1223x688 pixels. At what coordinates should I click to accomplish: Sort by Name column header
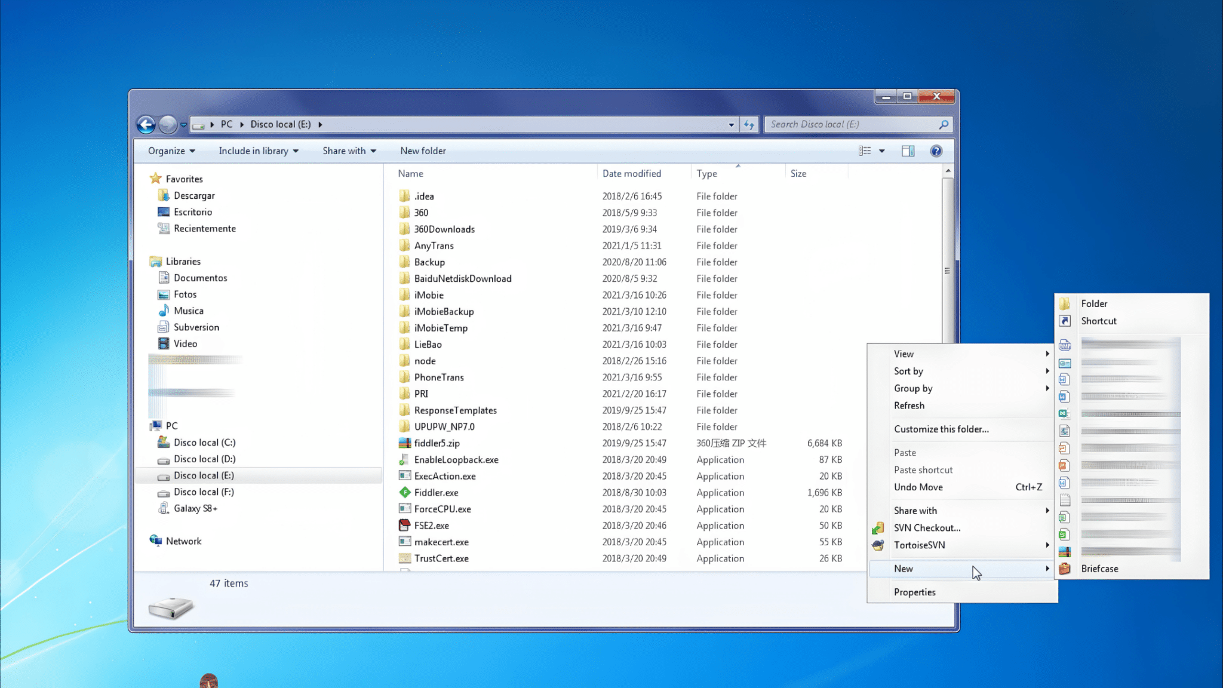[x=410, y=174]
